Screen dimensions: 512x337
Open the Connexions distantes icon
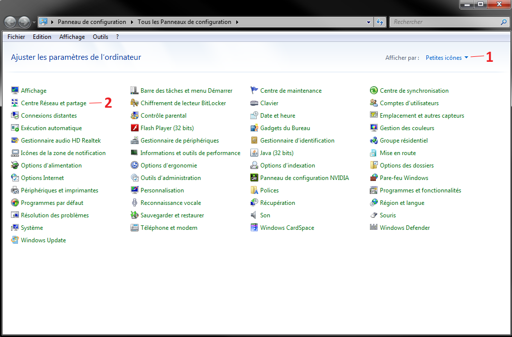point(14,115)
